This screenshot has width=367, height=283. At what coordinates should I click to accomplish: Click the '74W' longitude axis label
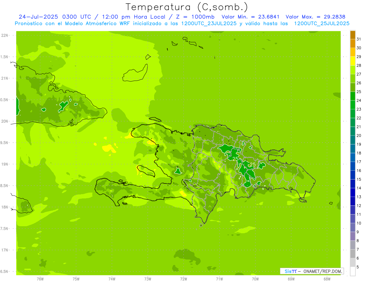112,279
